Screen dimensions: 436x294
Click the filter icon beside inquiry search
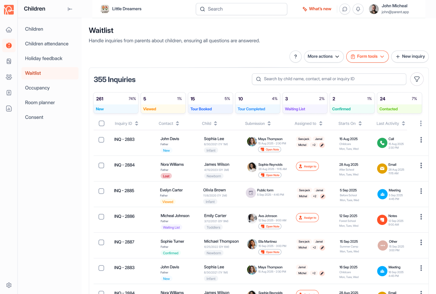[417, 79]
